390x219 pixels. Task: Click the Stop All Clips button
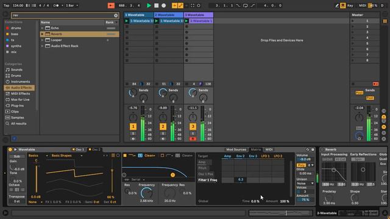(353, 84)
